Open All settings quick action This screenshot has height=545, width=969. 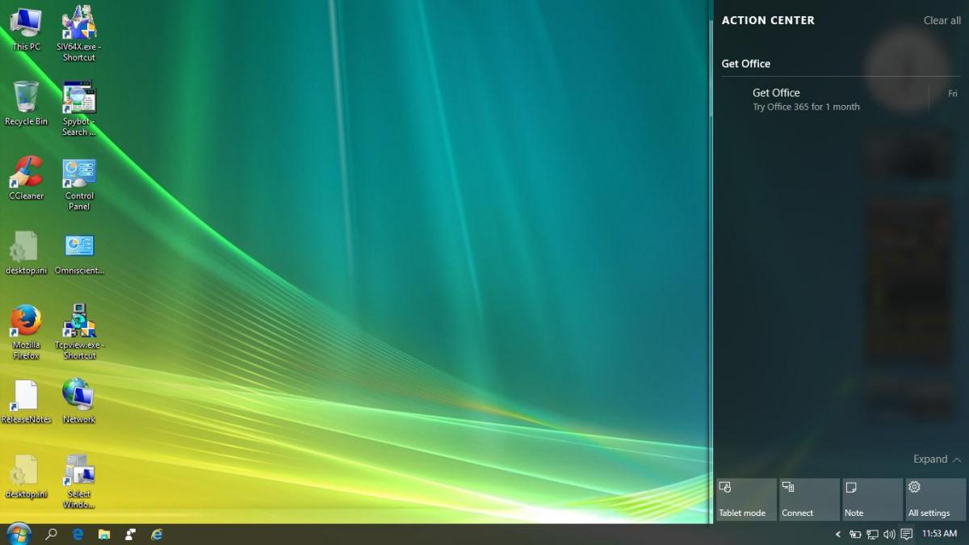click(x=935, y=499)
